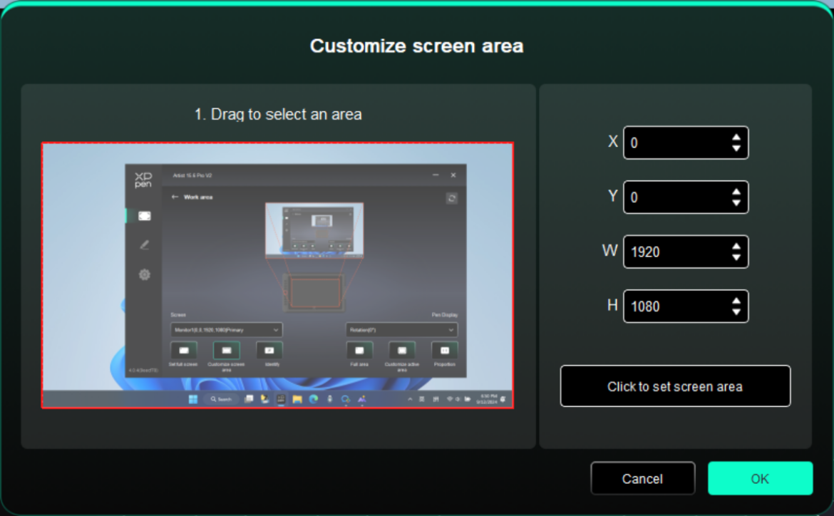Decrease the W width with down arrow
This screenshot has width=834, height=516.
click(736, 257)
